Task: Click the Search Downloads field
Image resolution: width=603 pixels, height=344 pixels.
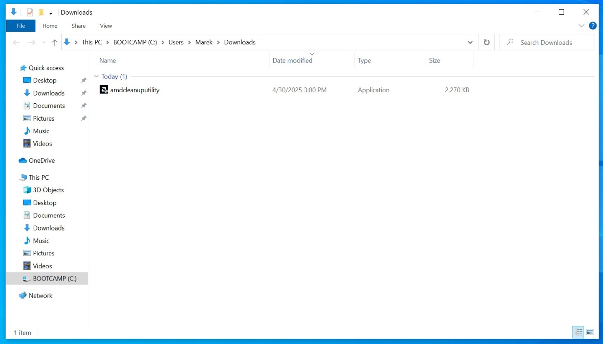Action: [x=546, y=42]
